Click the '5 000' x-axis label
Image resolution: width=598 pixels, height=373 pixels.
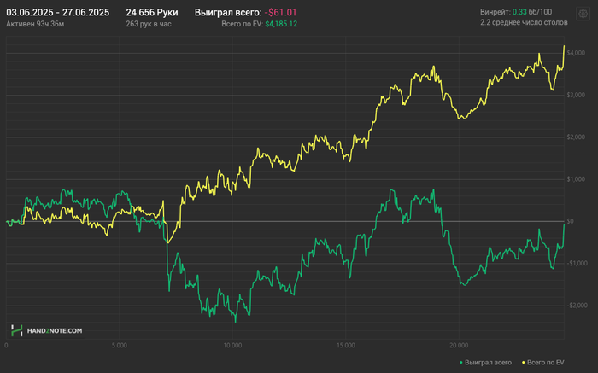[120, 346]
